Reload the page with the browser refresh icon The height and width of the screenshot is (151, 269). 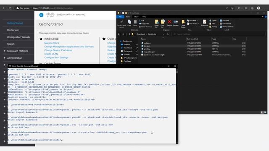point(10,8)
